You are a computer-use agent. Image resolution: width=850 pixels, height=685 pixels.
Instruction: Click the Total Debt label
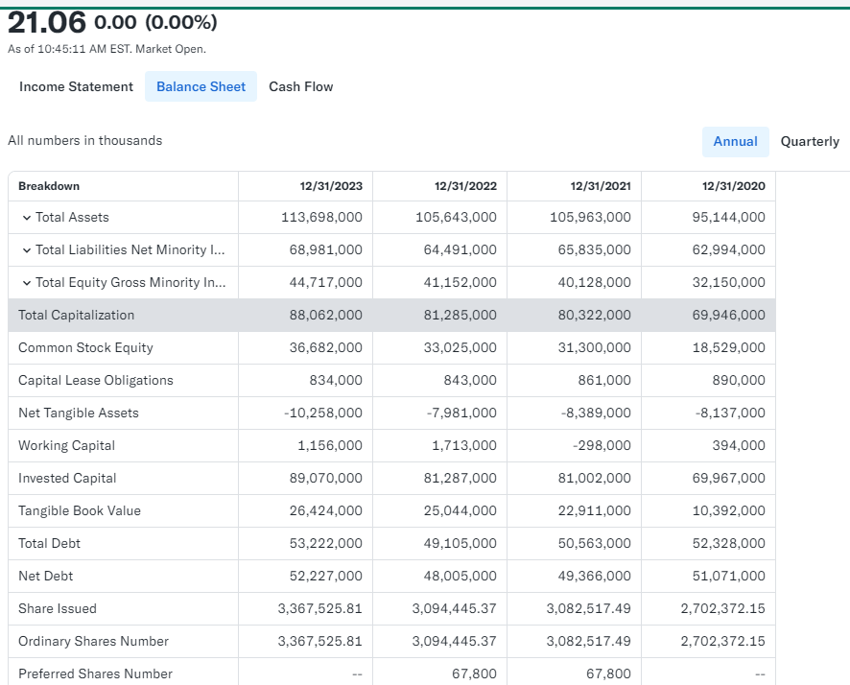click(x=49, y=544)
